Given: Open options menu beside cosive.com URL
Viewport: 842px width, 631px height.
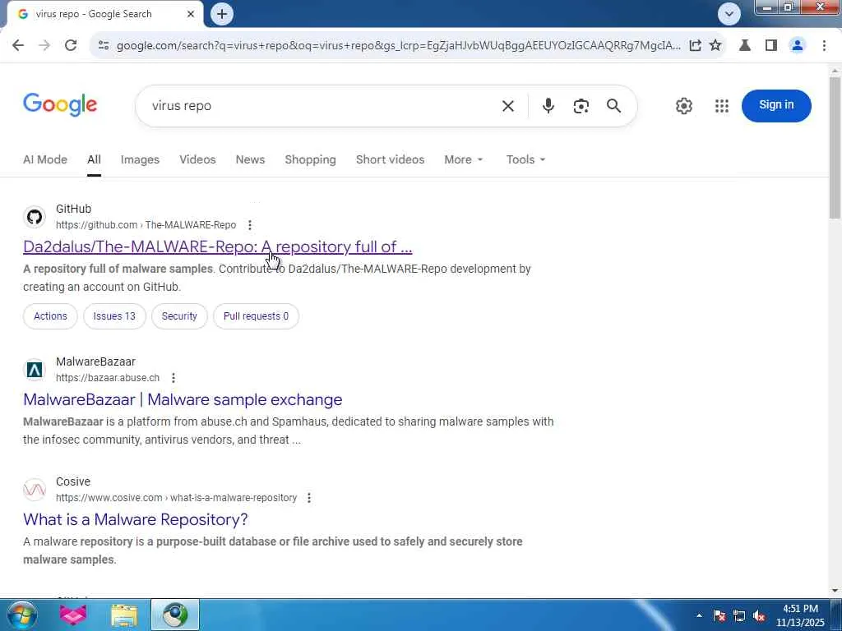Looking at the screenshot, I should (309, 498).
